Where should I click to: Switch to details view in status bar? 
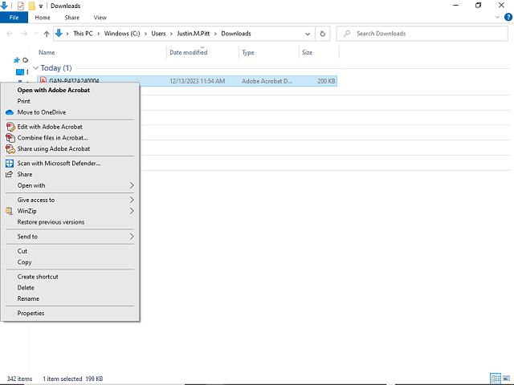point(494,378)
